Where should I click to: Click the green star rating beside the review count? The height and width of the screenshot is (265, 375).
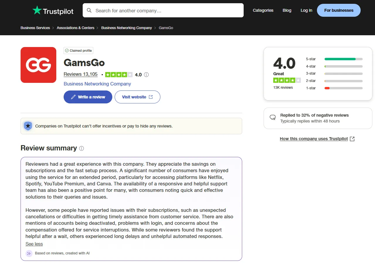point(119,75)
